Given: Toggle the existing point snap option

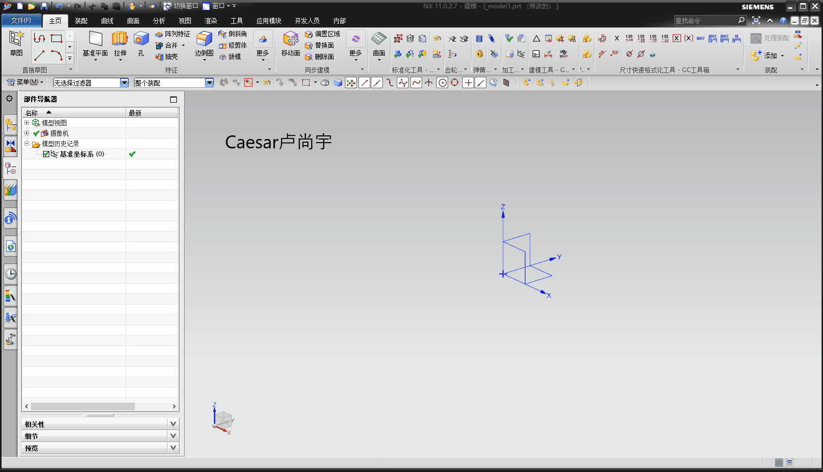Looking at the screenshot, I should click(468, 83).
